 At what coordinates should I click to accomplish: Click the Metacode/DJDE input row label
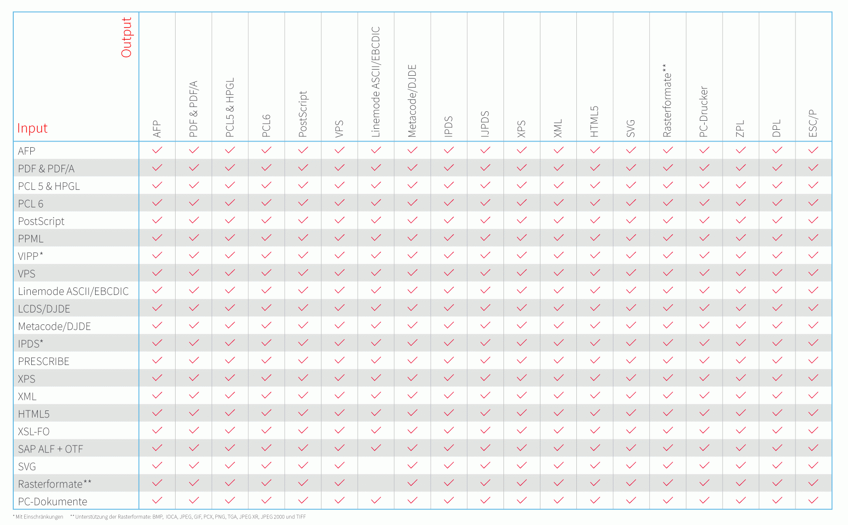coord(54,326)
